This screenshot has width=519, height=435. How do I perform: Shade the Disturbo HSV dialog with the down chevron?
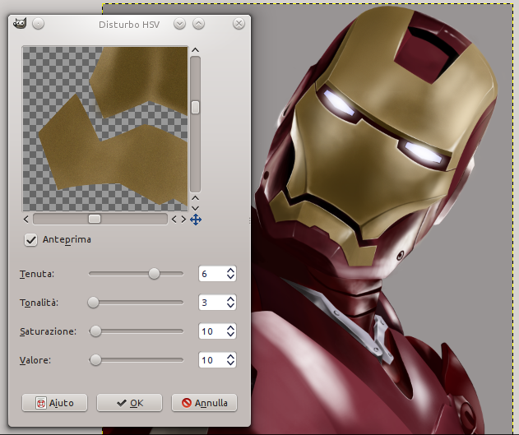coord(180,24)
